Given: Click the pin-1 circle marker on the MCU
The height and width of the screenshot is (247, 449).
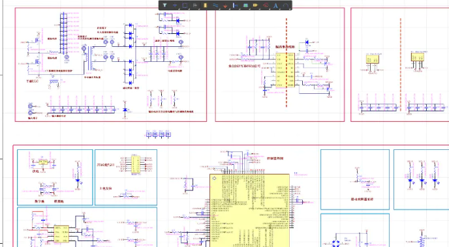Looking at the screenshot, I should 214,178.
